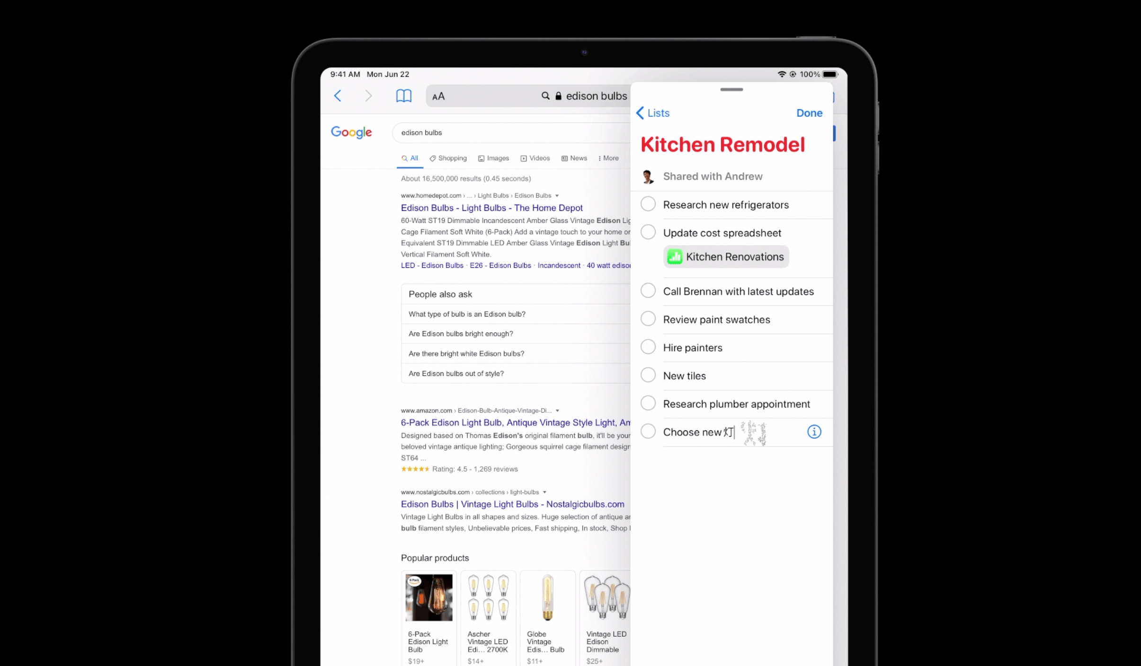Tap Done in Reminders panel
The image size is (1141, 666).
tap(809, 113)
